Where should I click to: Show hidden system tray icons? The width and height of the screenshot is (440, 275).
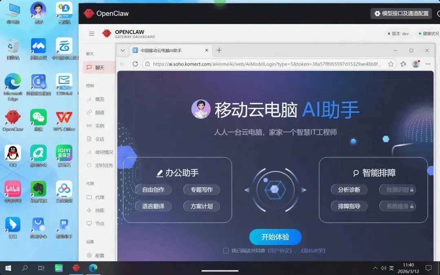coord(375,268)
